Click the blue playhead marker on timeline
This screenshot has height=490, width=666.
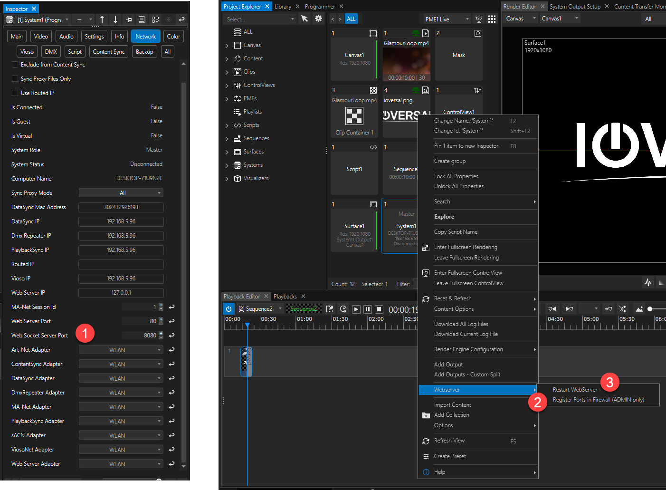[x=247, y=326]
